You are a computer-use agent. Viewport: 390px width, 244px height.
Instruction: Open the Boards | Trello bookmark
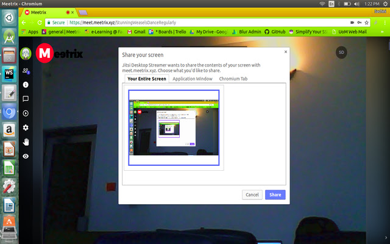pos(168,32)
